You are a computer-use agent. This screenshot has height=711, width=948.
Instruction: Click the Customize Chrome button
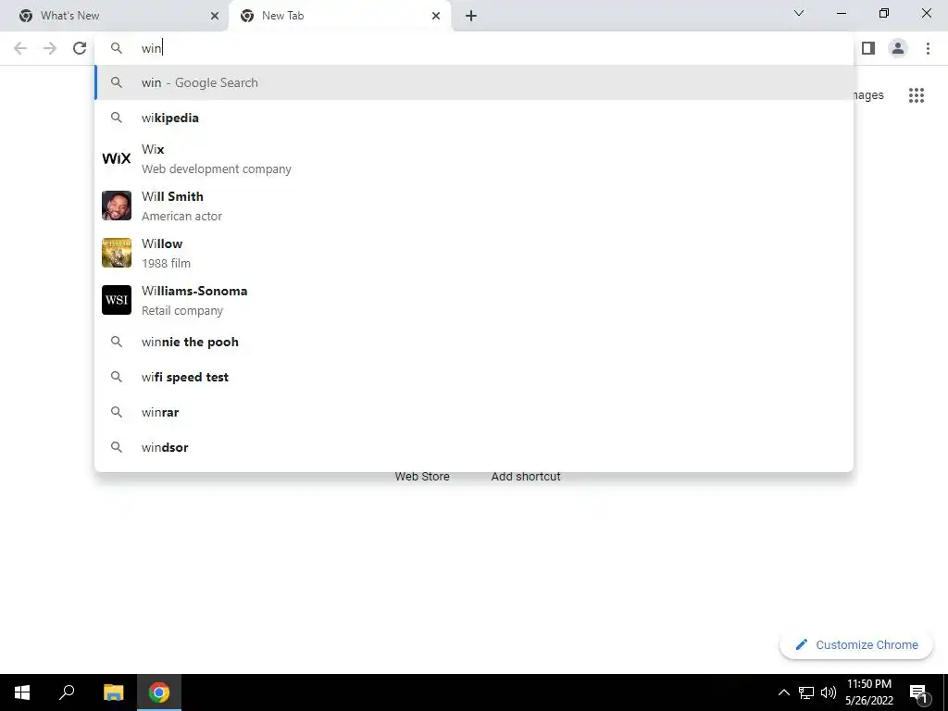pyautogui.click(x=856, y=645)
